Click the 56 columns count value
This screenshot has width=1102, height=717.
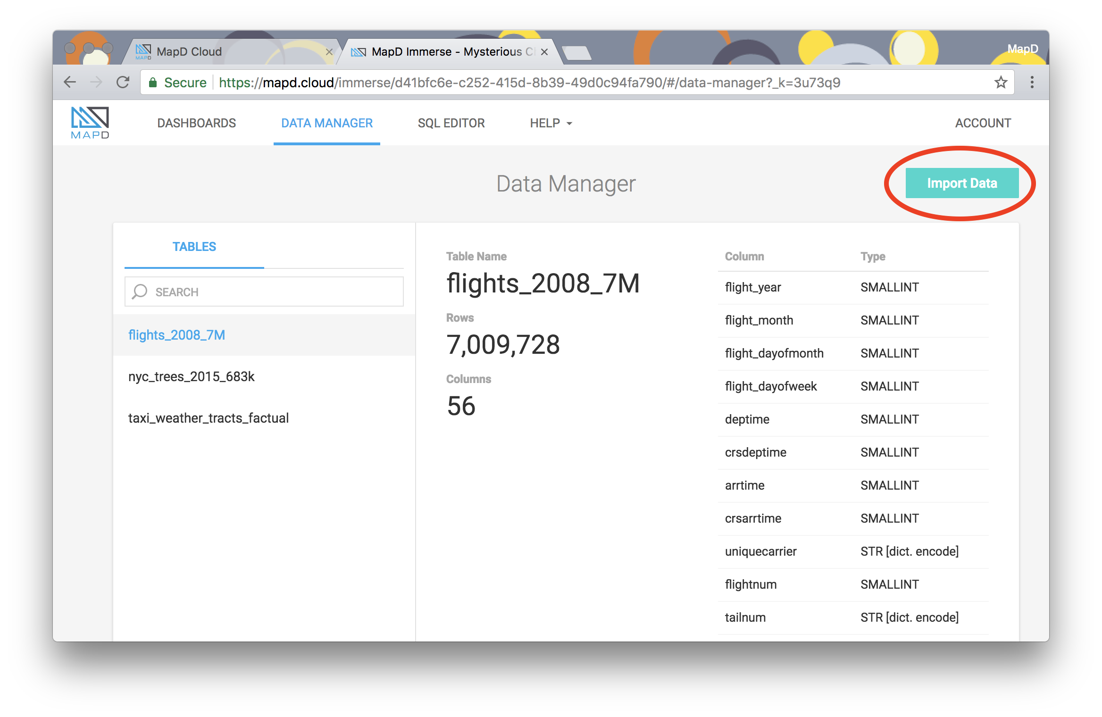click(x=461, y=406)
